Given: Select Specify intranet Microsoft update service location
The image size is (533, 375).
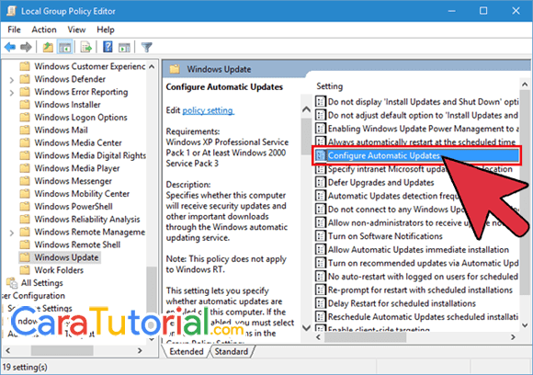Looking at the screenshot, I should (x=416, y=169).
